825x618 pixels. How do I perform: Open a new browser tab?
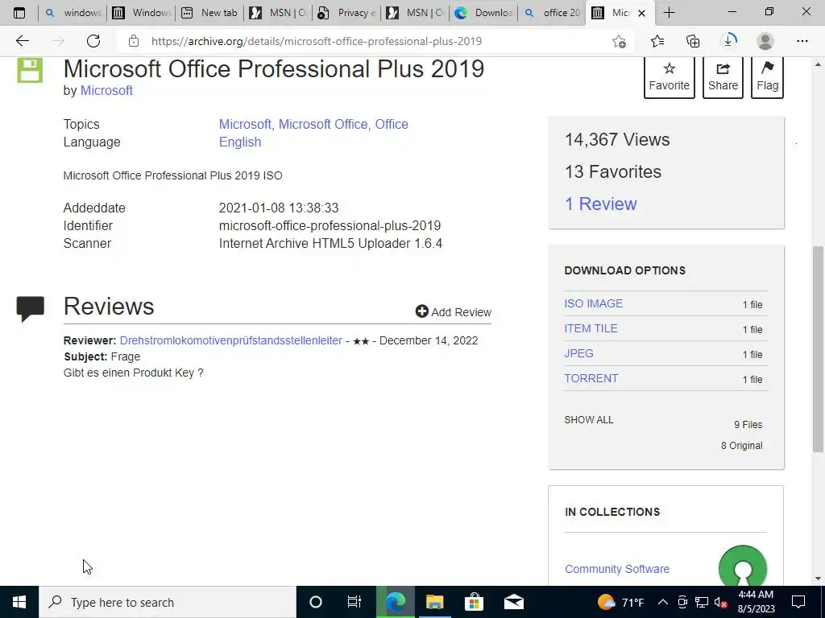click(x=669, y=13)
